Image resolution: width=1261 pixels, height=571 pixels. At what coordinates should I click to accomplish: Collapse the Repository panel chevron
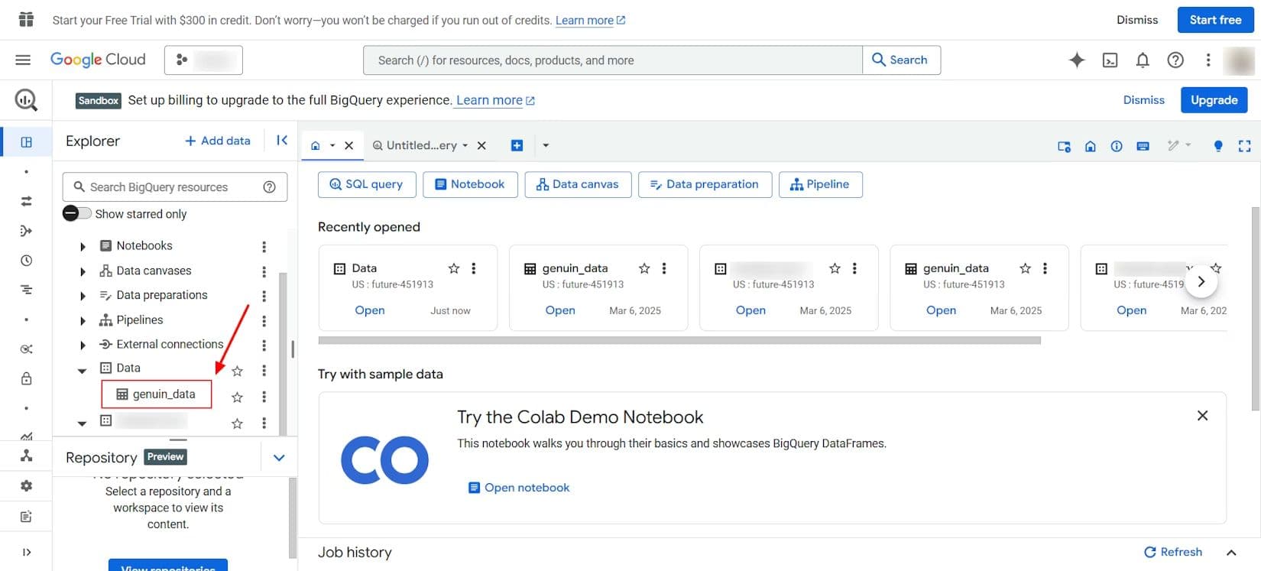point(279,458)
